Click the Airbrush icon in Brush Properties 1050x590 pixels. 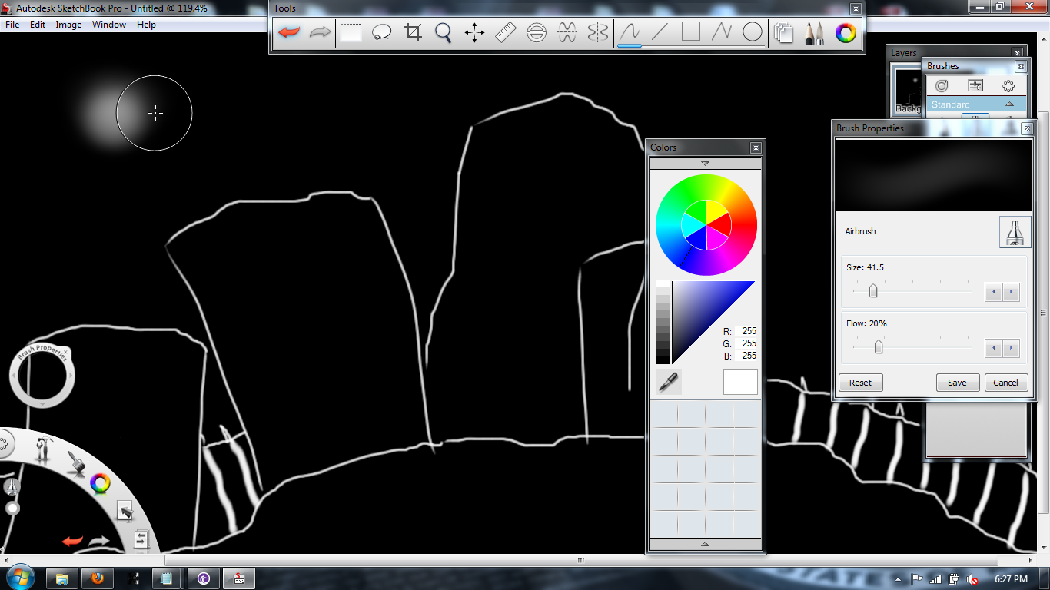[1015, 232]
